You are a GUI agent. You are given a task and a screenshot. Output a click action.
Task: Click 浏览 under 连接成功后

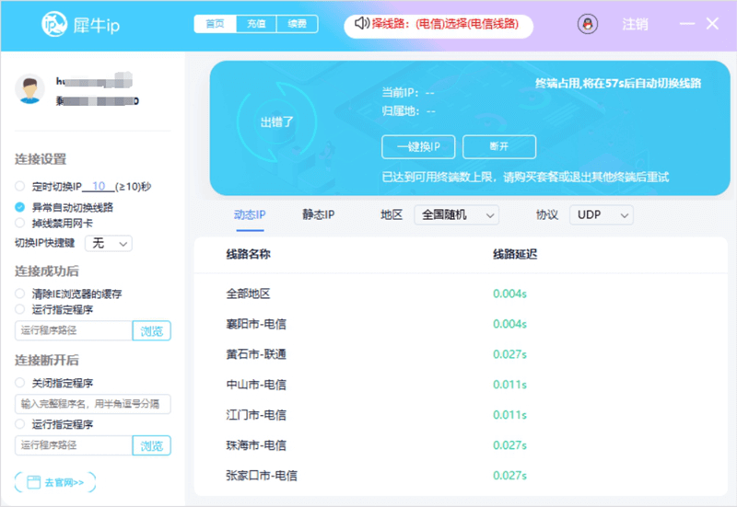[151, 331]
